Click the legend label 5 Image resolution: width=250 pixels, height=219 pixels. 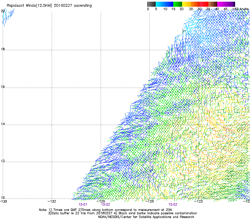click(x=156, y=9)
